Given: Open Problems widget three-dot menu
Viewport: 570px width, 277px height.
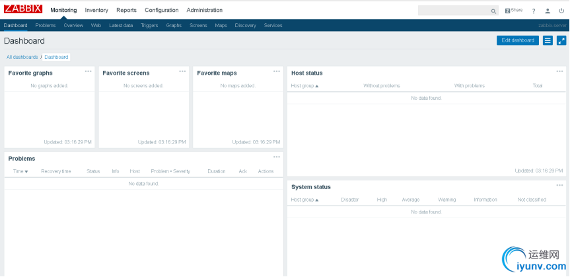Looking at the screenshot, I should pyautogui.click(x=277, y=157).
